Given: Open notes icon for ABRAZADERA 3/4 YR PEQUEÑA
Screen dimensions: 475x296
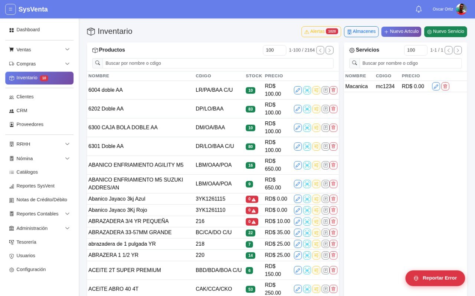Looking at the screenshot, I should coord(325,221).
